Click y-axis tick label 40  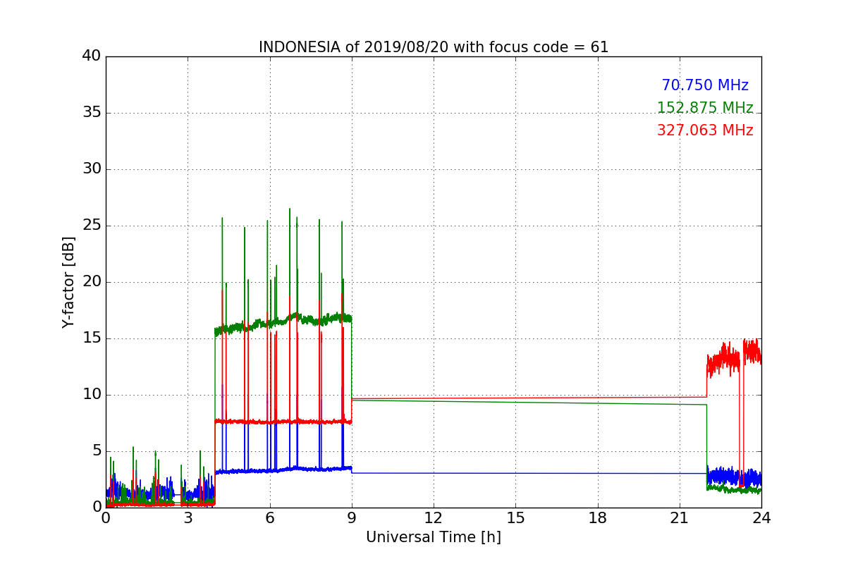(92, 56)
